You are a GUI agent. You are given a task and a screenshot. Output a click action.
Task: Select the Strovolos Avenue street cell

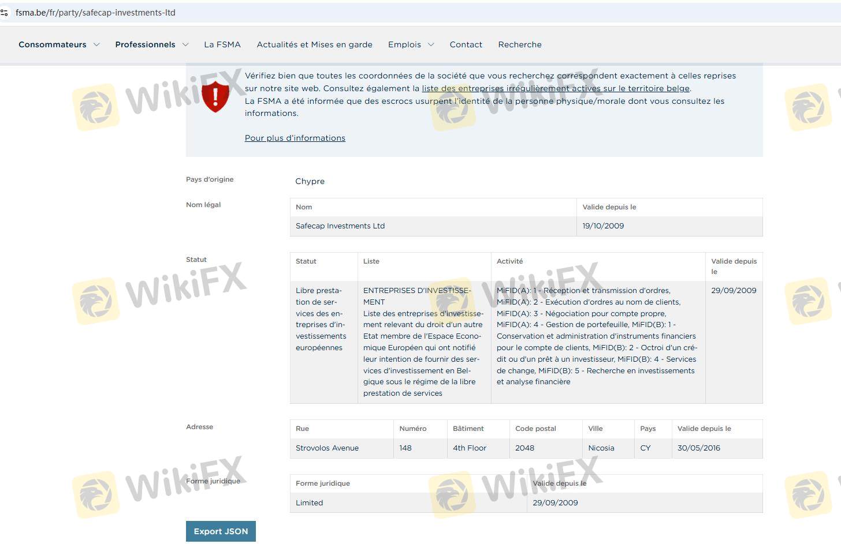click(342, 448)
